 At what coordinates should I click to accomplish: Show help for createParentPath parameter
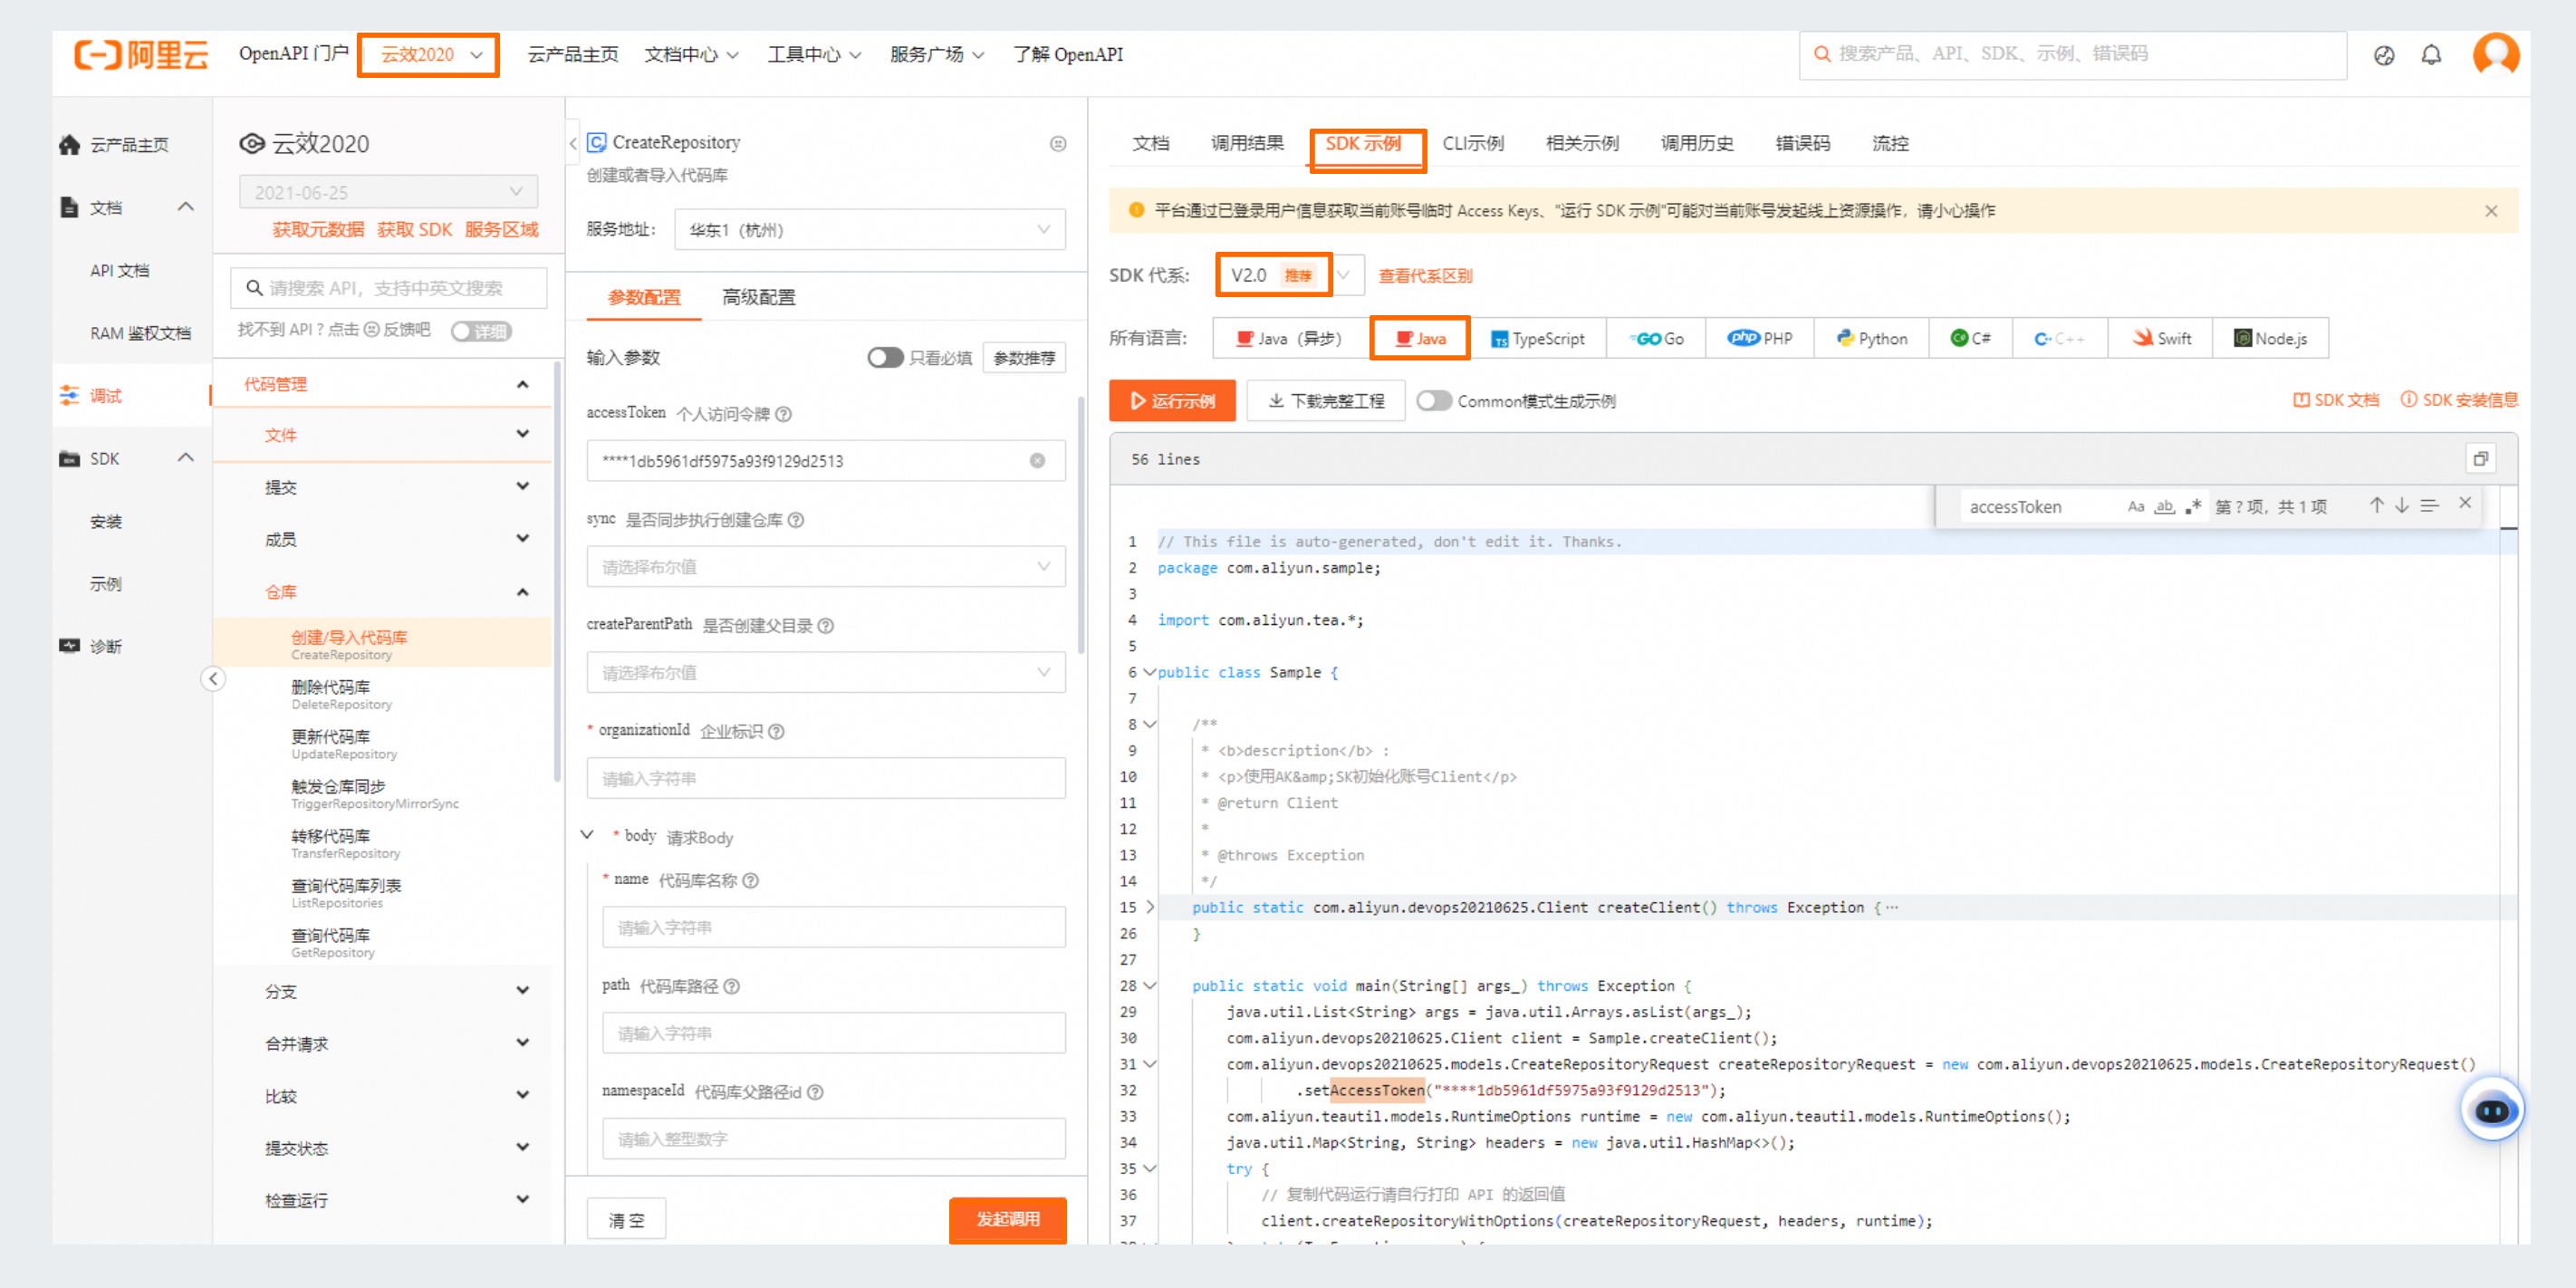826,626
